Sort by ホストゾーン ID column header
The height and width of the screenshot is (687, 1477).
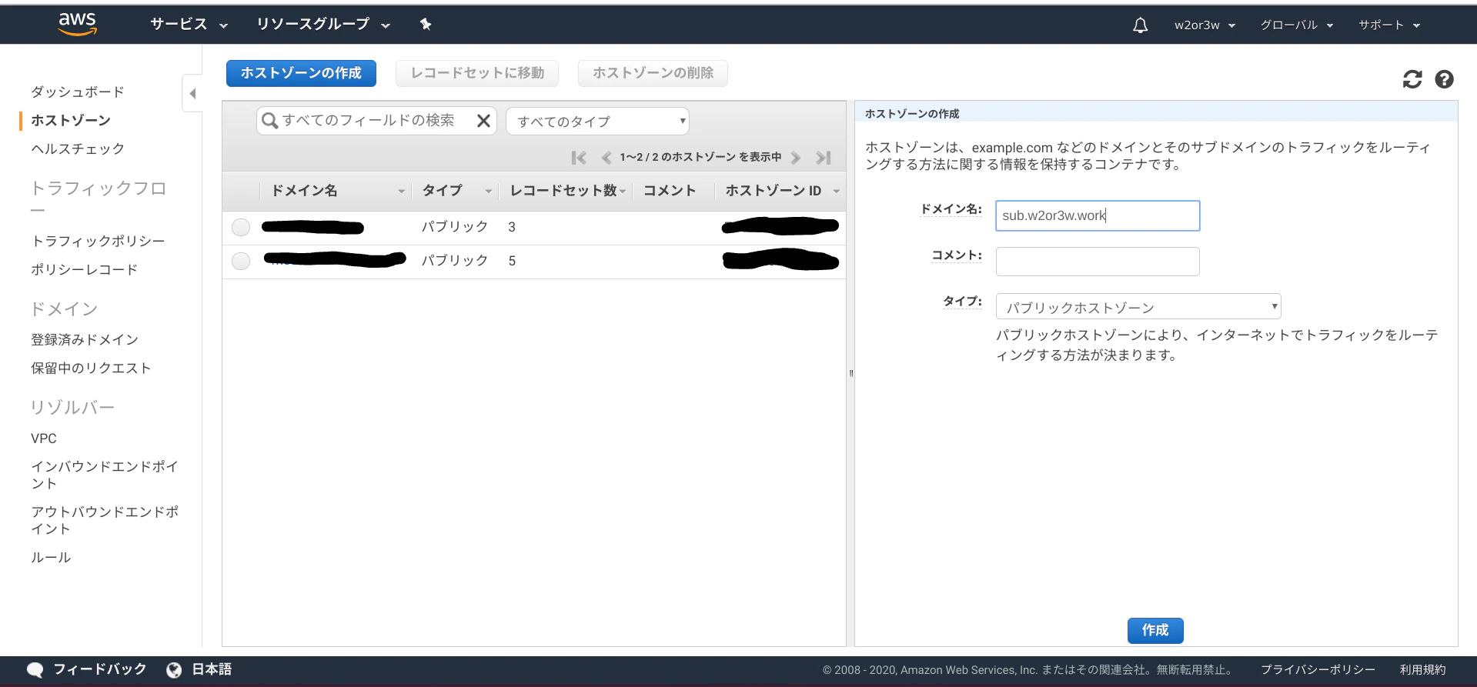[780, 191]
